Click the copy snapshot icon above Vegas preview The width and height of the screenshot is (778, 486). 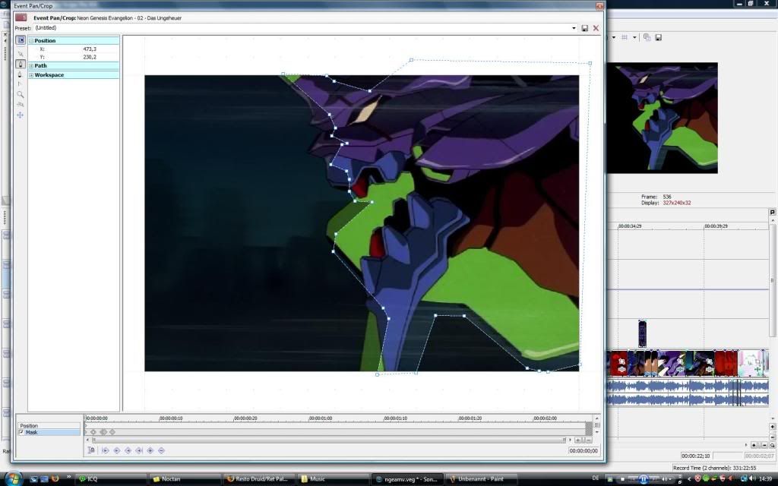pyautogui.click(x=647, y=37)
